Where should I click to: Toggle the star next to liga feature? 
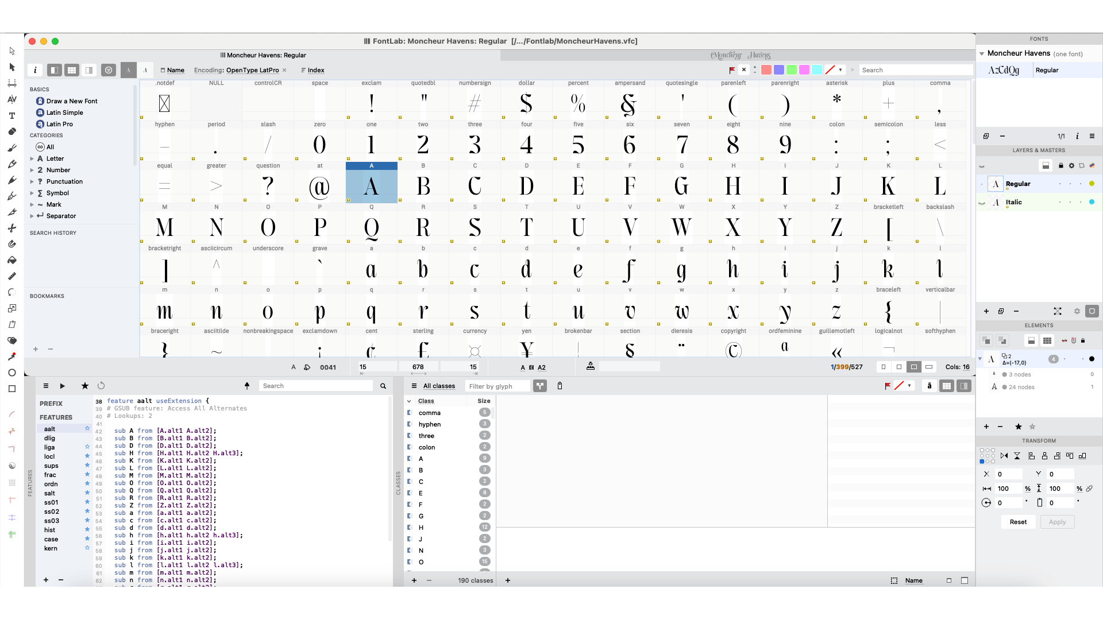[87, 447]
